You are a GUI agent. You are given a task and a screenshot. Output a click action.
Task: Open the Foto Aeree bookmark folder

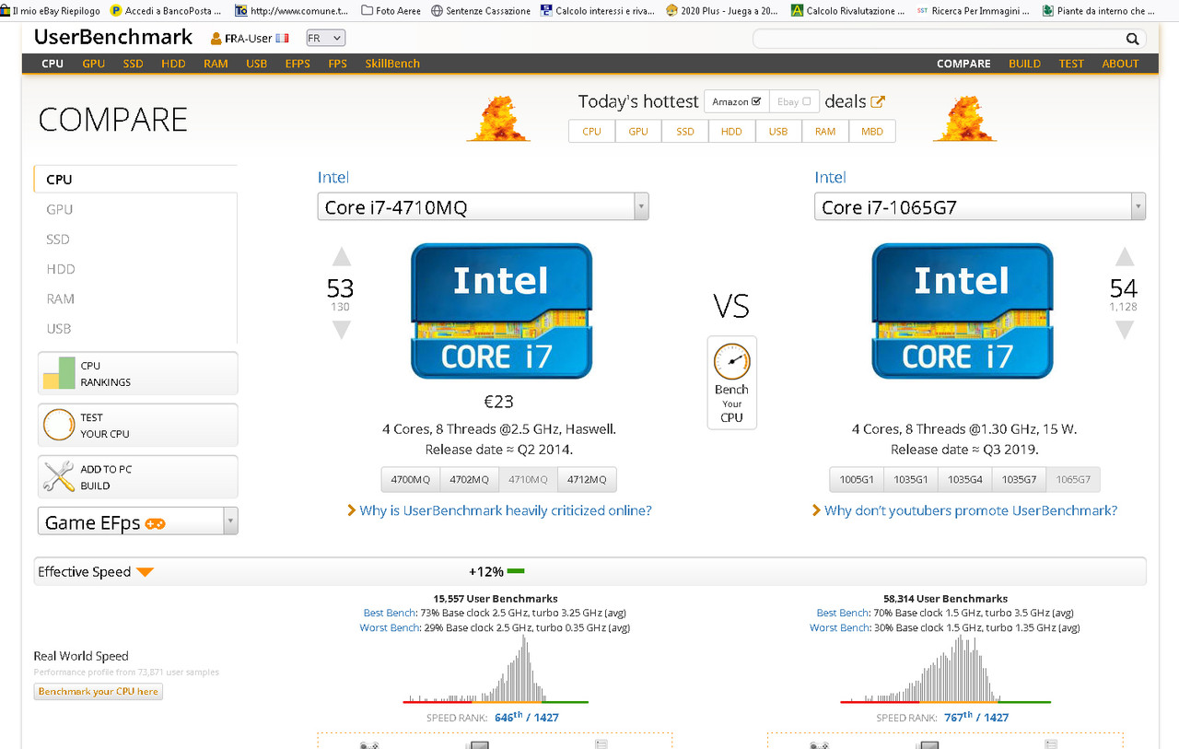pyautogui.click(x=391, y=11)
